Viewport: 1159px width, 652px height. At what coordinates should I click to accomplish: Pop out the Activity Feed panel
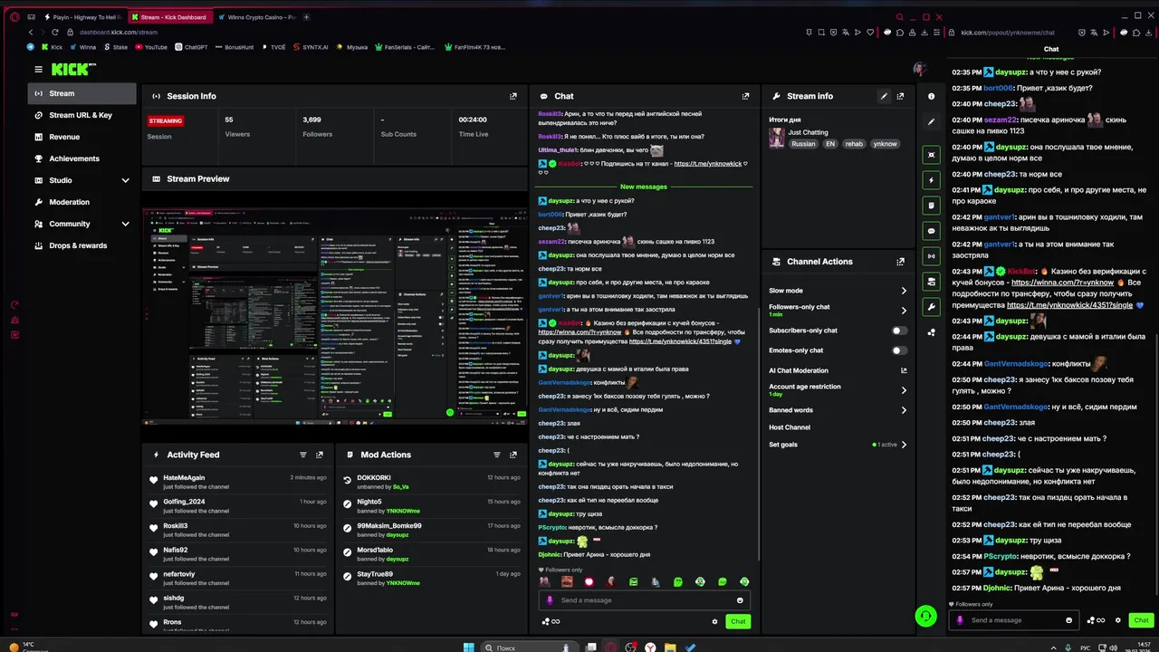tap(319, 455)
